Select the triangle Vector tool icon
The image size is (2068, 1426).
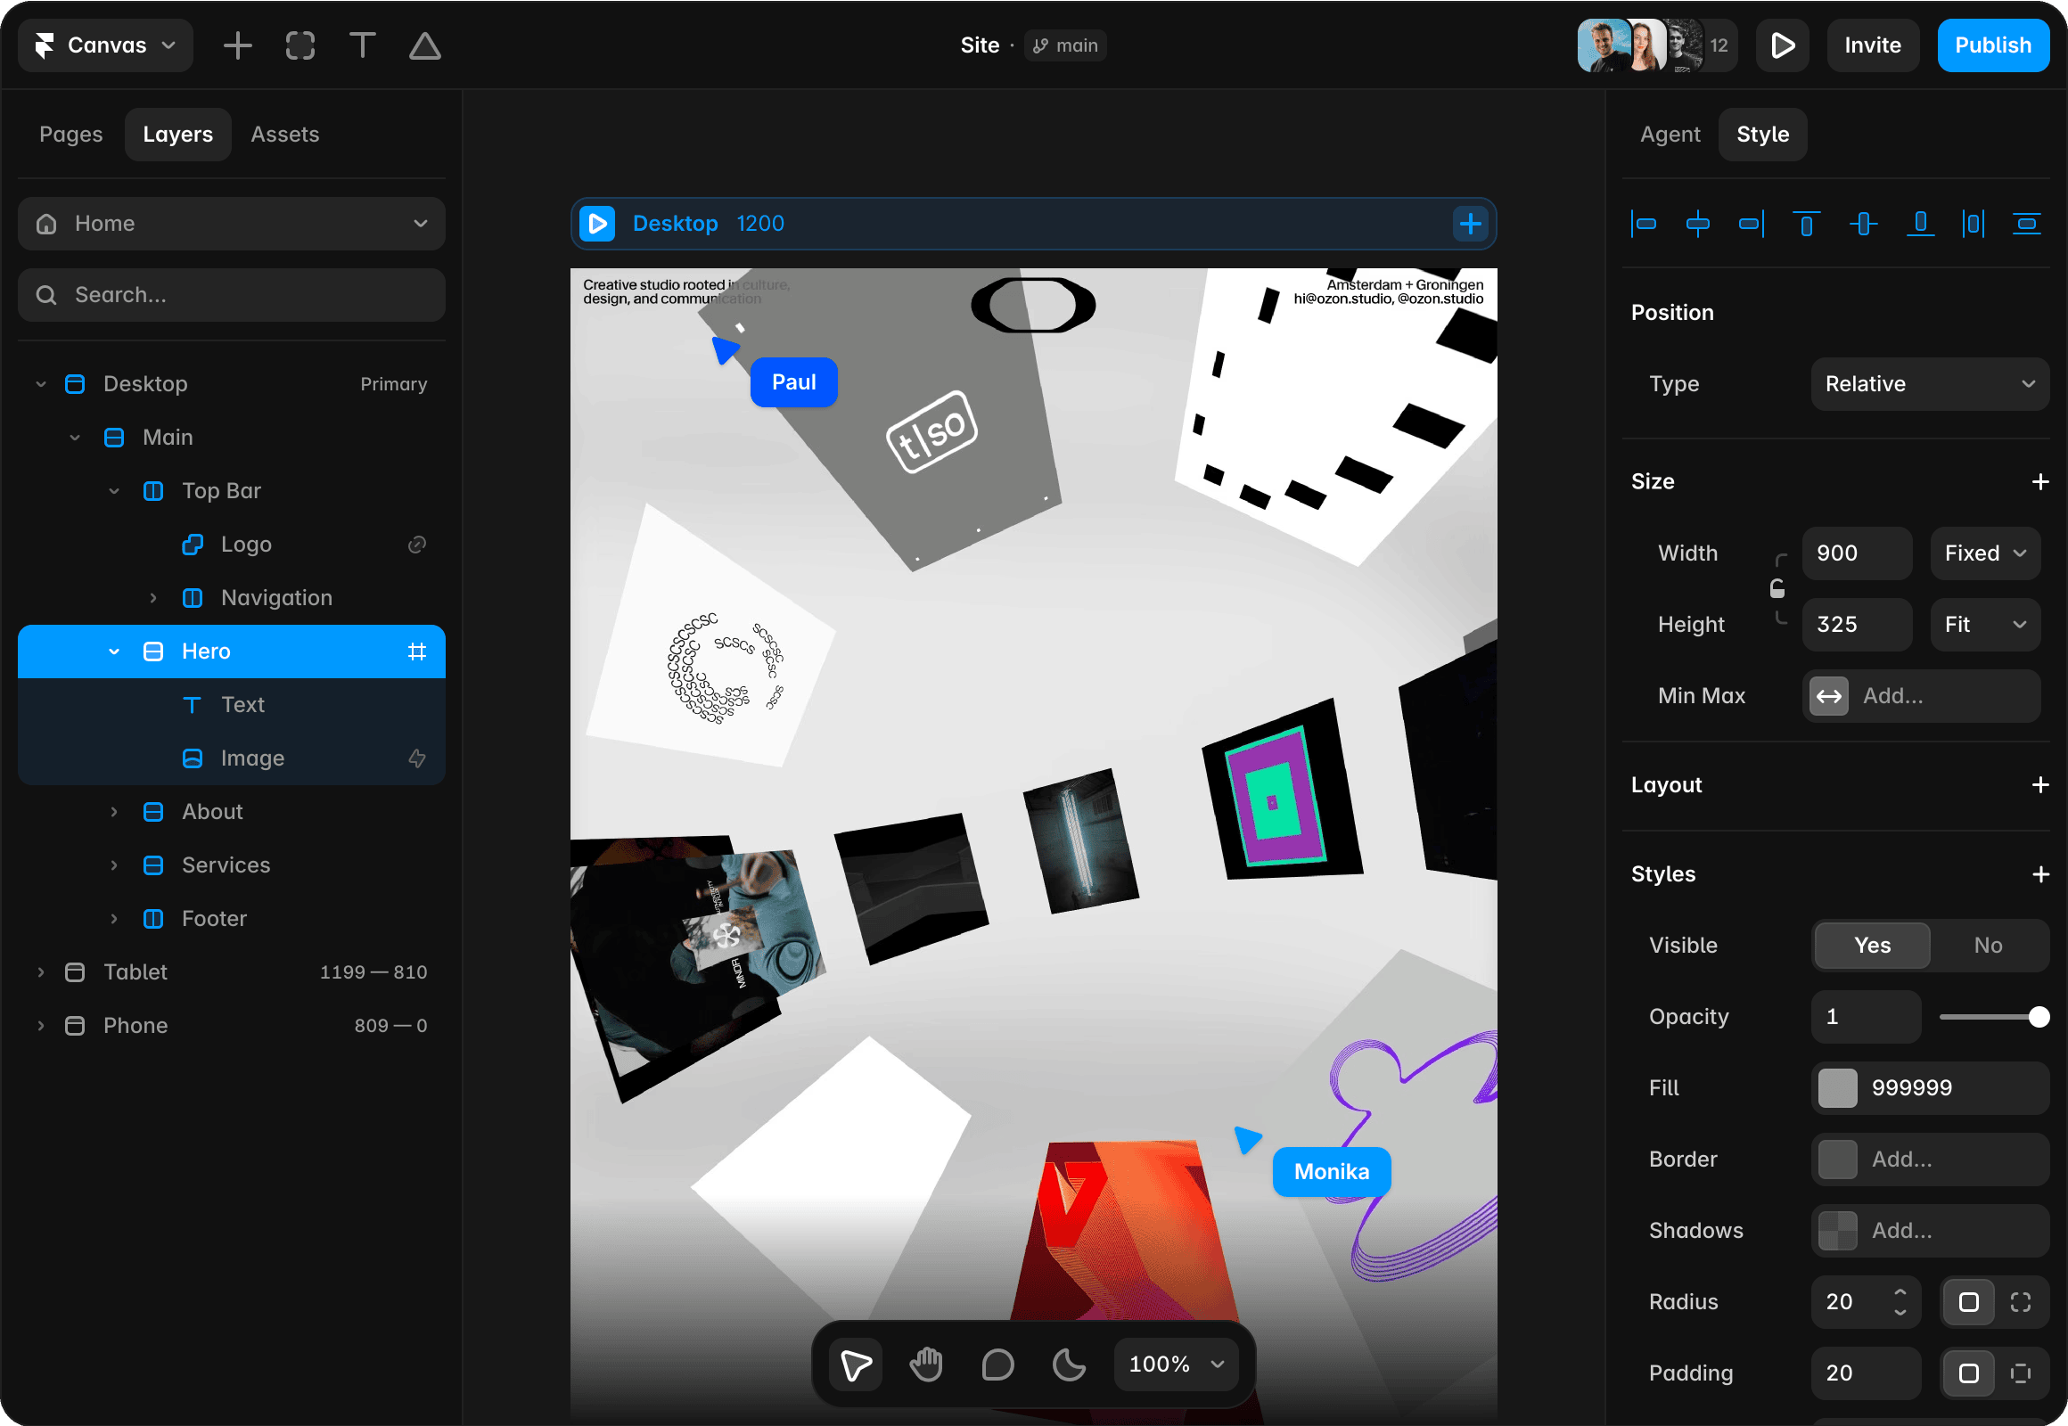(x=424, y=45)
